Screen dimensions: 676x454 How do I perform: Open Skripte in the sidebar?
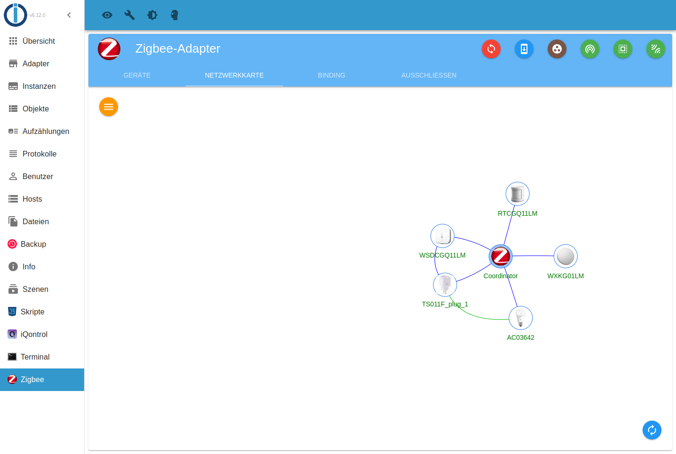[x=42, y=312]
